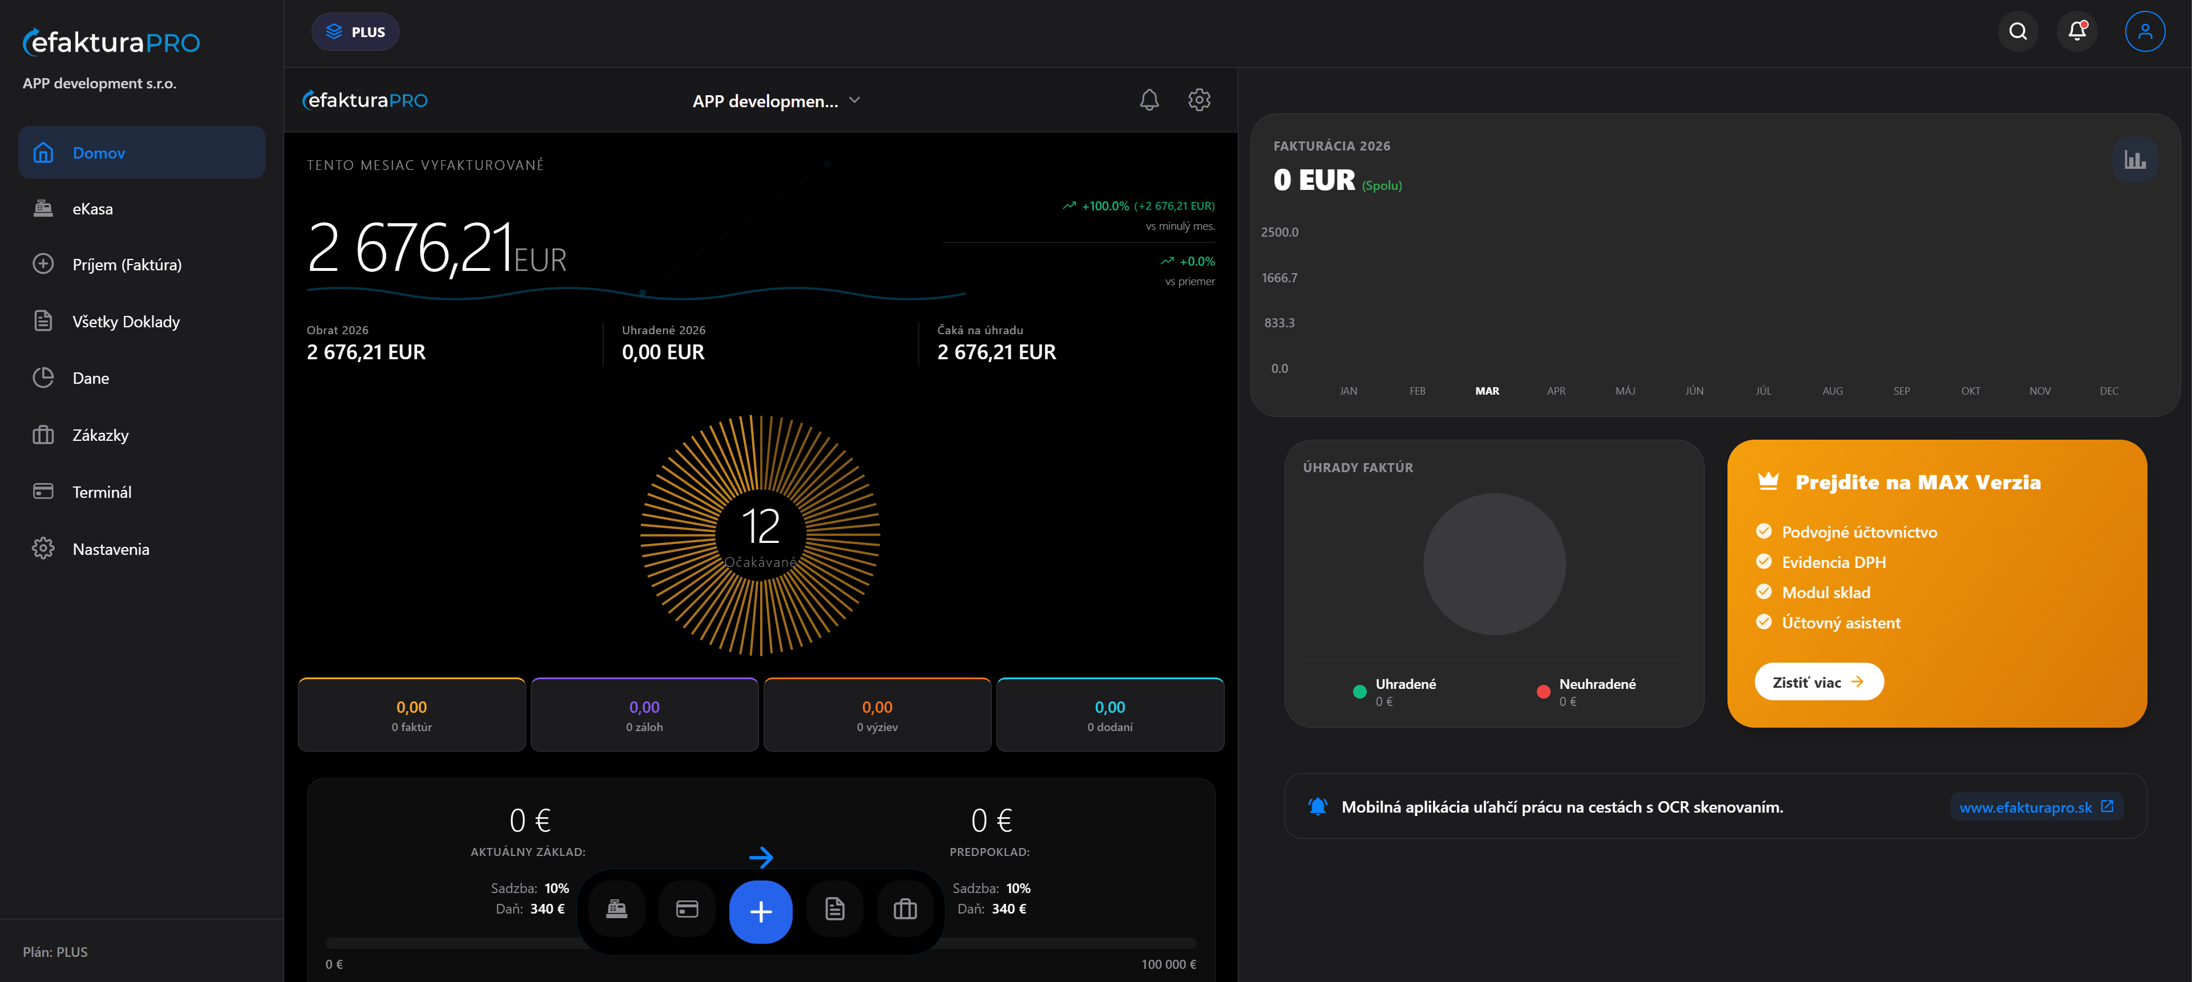Click the 'Plán: PLUS' sidebar footer text
The width and height of the screenshot is (2192, 982).
[55, 952]
